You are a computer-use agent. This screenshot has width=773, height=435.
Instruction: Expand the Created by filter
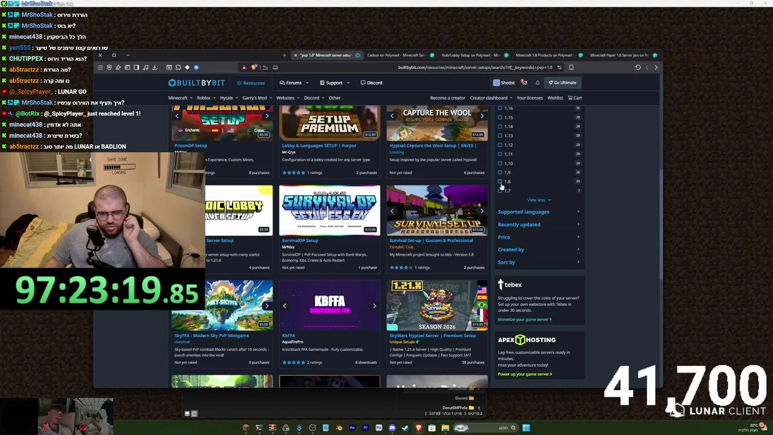click(x=538, y=250)
